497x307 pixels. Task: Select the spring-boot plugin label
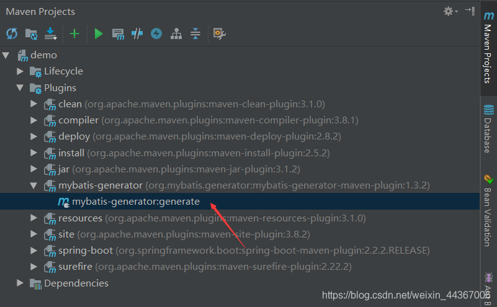(86, 251)
